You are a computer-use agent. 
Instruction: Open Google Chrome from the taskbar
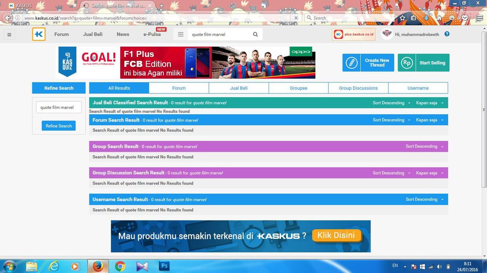coord(120,266)
